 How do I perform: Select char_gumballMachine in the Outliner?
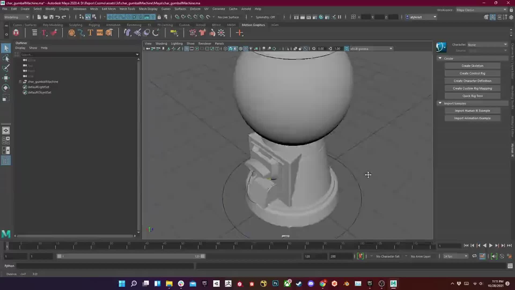pos(43,81)
